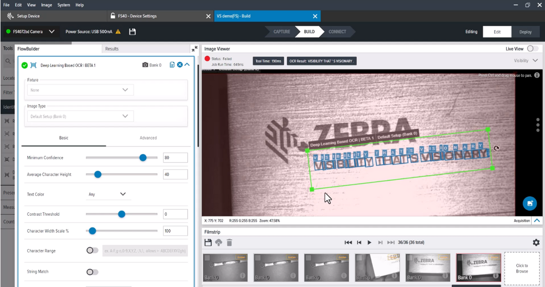This screenshot has width=545, height=287.
Task: Click the power source warning triangle icon
Action: (118, 32)
